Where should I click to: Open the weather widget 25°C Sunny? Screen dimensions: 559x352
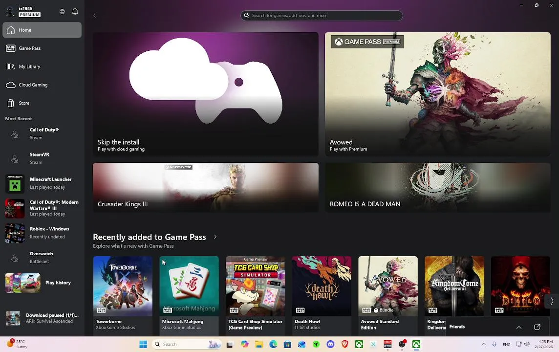pos(17,344)
